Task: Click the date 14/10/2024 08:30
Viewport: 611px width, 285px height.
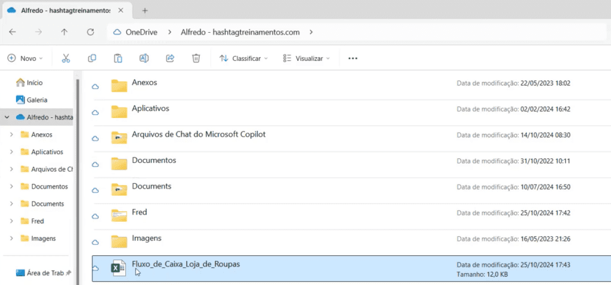Action: coord(545,135)
